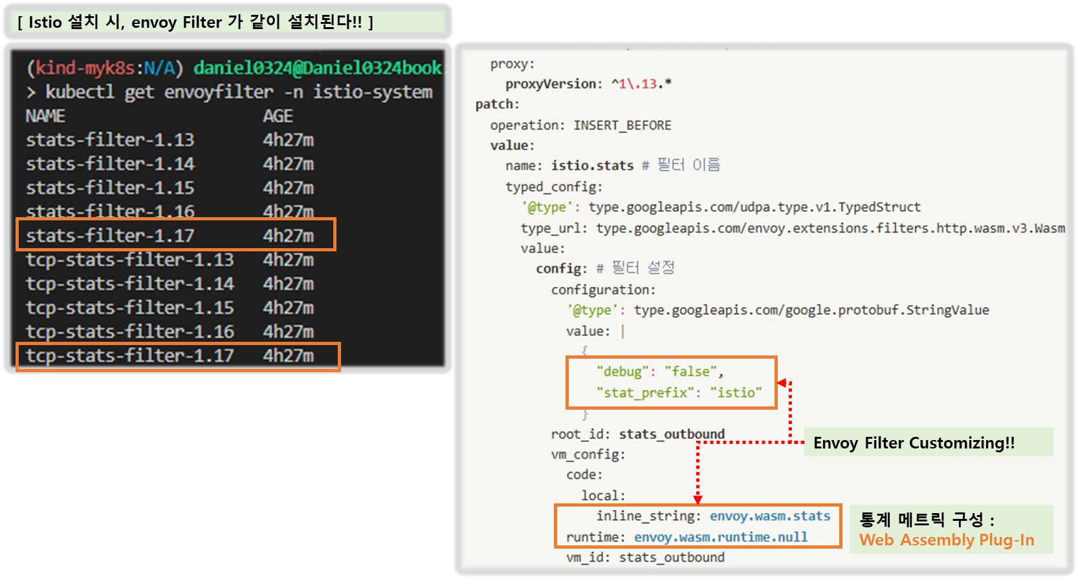Viewport: 1078px width, 579px height.
Task: Click the 'runtime: envoy.wasm.runtime.null' line
Action: tap(687, 537)
